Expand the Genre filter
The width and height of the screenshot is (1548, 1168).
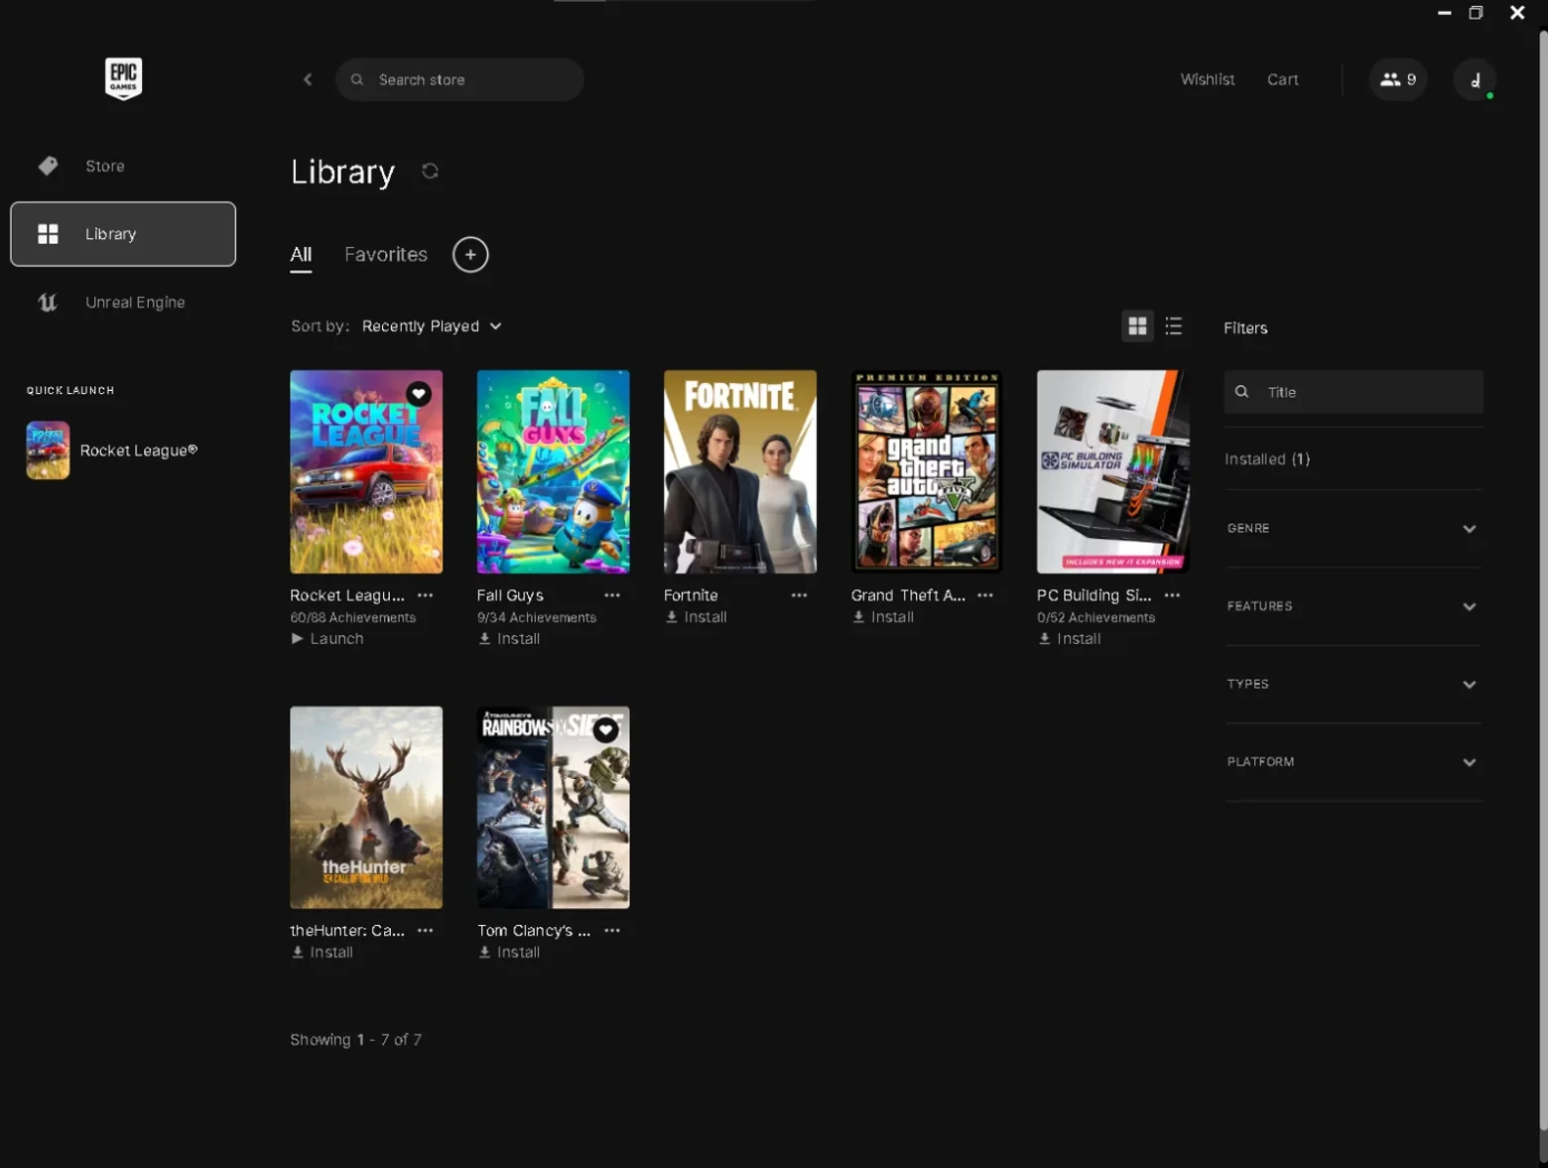(x=1354, y=529)
